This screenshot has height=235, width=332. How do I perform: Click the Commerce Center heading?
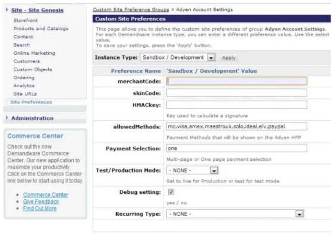[35, 136]
